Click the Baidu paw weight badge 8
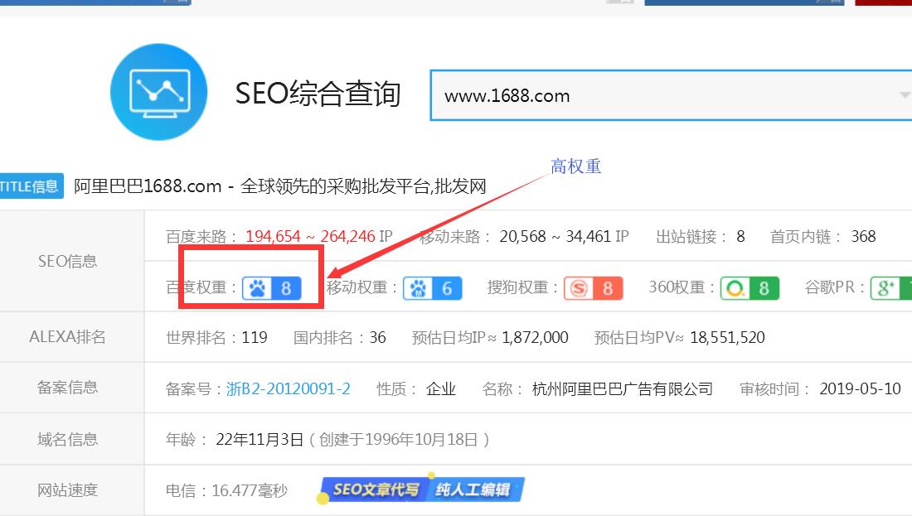The width and height of the screenshot is (912, 516). pos(272,288)
